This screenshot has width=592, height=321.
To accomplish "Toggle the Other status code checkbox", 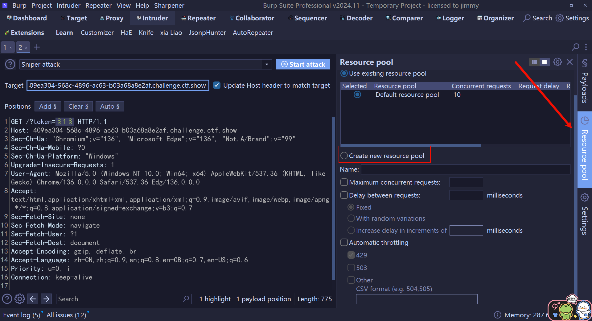I will tap(351, 280).
